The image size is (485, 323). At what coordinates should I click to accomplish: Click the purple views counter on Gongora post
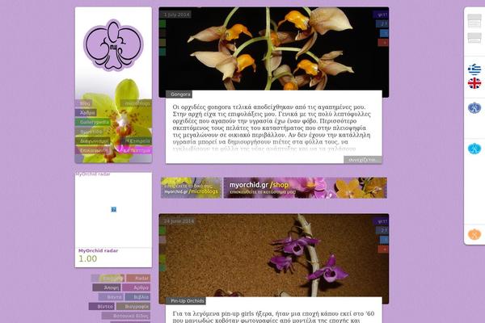[x=381, y=15]
